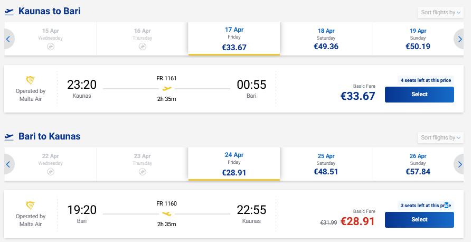Switch to the 18 Apr Saturday €49.36 date tab
Image resolution: width=471 pixels, height=242 pixels.
pos(326,39)
